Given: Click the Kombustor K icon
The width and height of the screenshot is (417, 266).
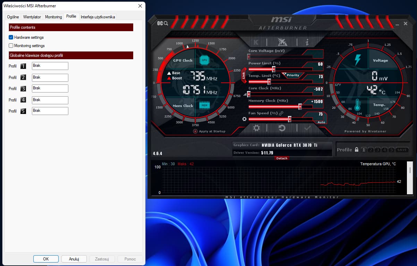Looking at the screenshot, I should (x=256, y=42).
